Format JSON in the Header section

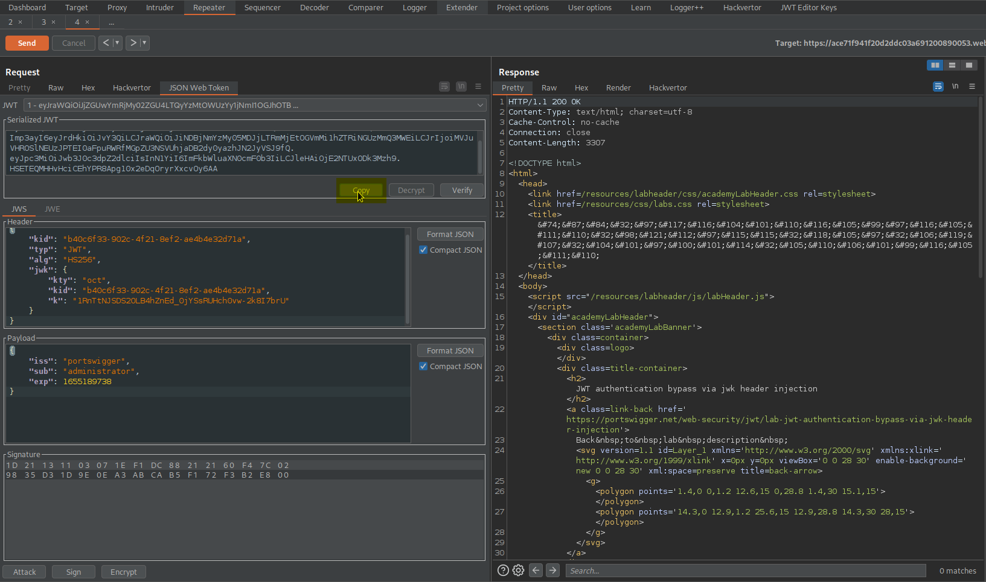point(450,234)
